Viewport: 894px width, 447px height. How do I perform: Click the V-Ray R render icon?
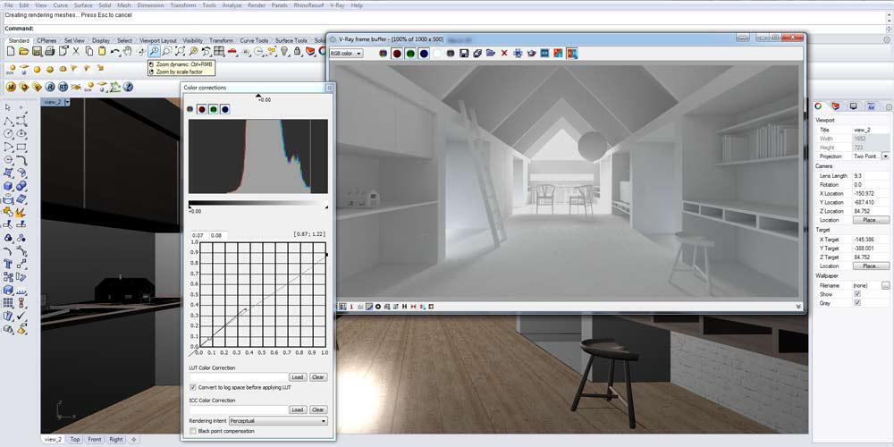[49, 87]
